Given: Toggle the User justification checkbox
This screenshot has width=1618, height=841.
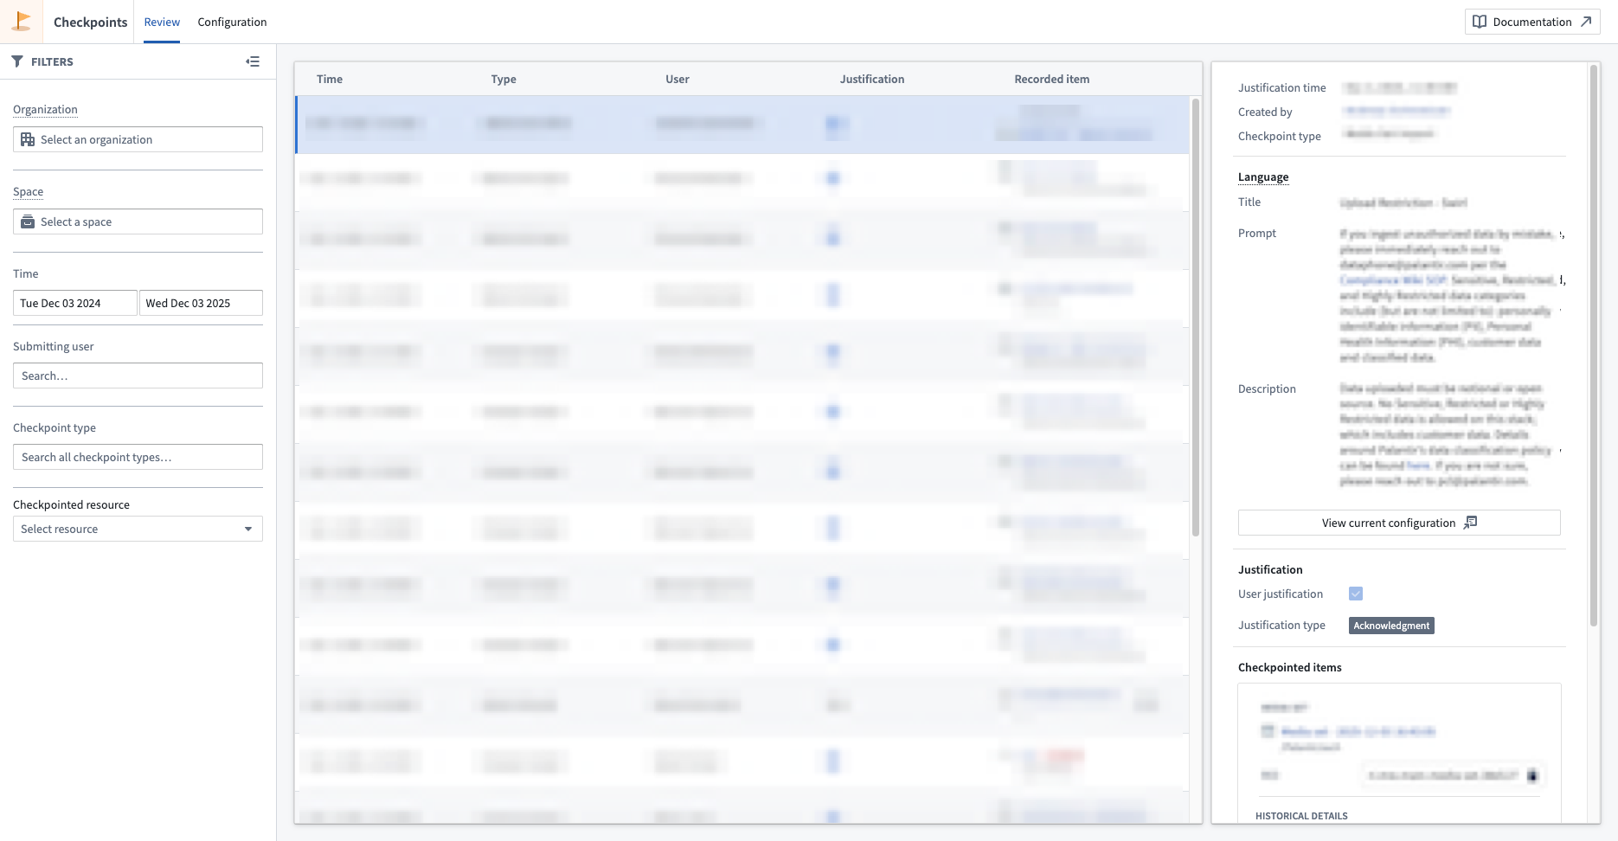Looking at the screenshot, I should [x=1356, y=594].
